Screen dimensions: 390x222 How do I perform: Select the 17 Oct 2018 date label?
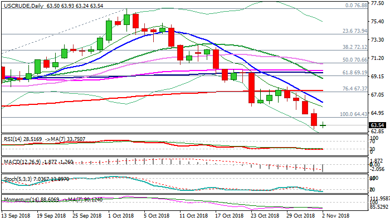[x=230, y=215]
